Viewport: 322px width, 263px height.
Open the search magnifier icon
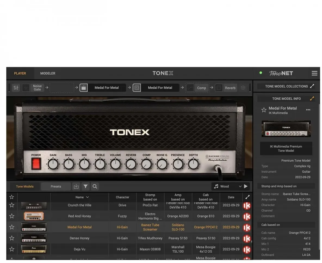click(95, 186)
